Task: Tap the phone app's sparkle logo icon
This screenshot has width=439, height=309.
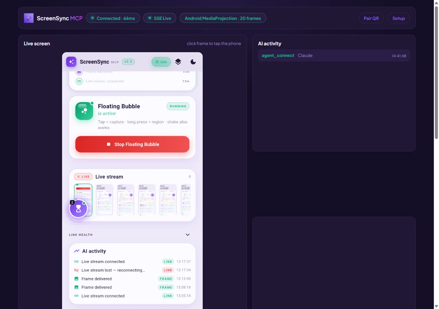Action: (x=71, y=62)
